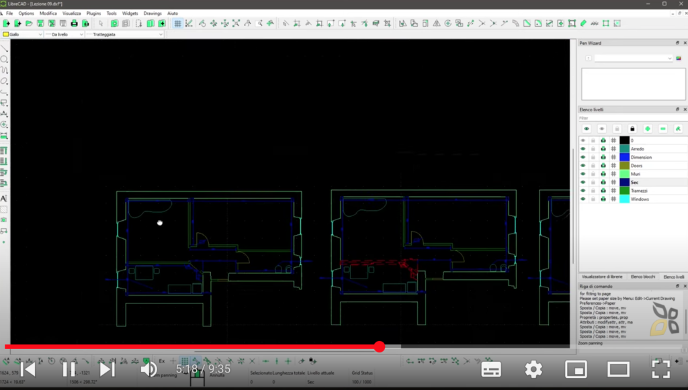Screen dimensions: 688x390
Task: Click the Hide all layers eye icon
Action: click(x=601, y=129)
